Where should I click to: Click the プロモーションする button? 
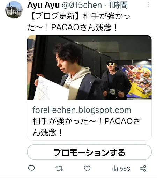89,152
